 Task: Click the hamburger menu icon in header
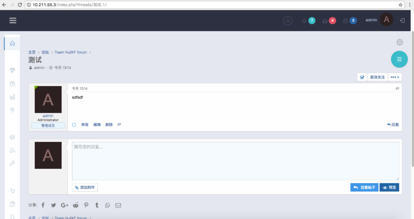13,21
